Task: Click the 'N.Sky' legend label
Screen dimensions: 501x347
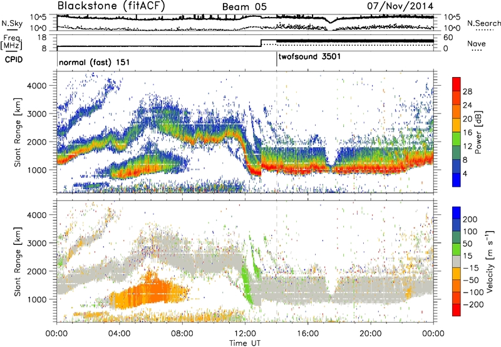Action: pyautogui.click(x=12, y=23)
